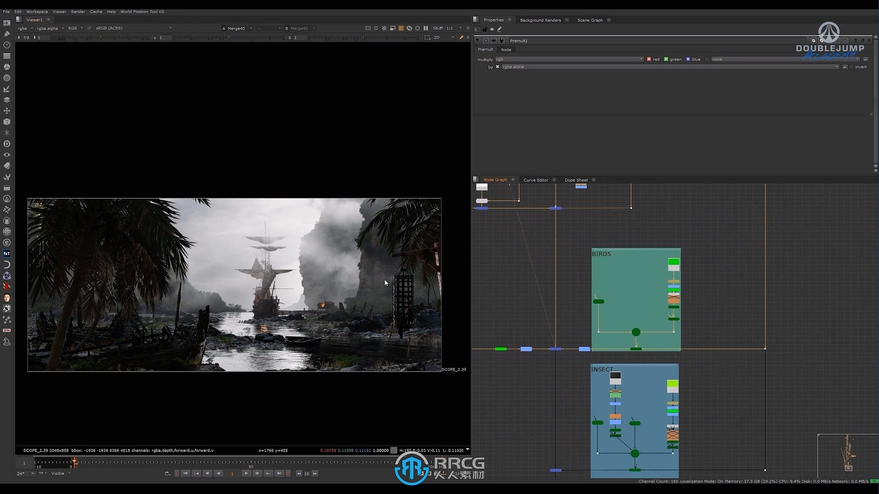Open Time nodes clock icon
Viewport: 879px width, 494px height.
coord(7,45)
